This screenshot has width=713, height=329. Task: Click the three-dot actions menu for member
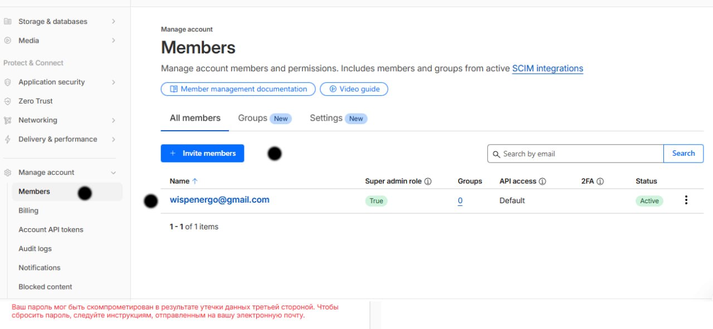tap(686, 200)
